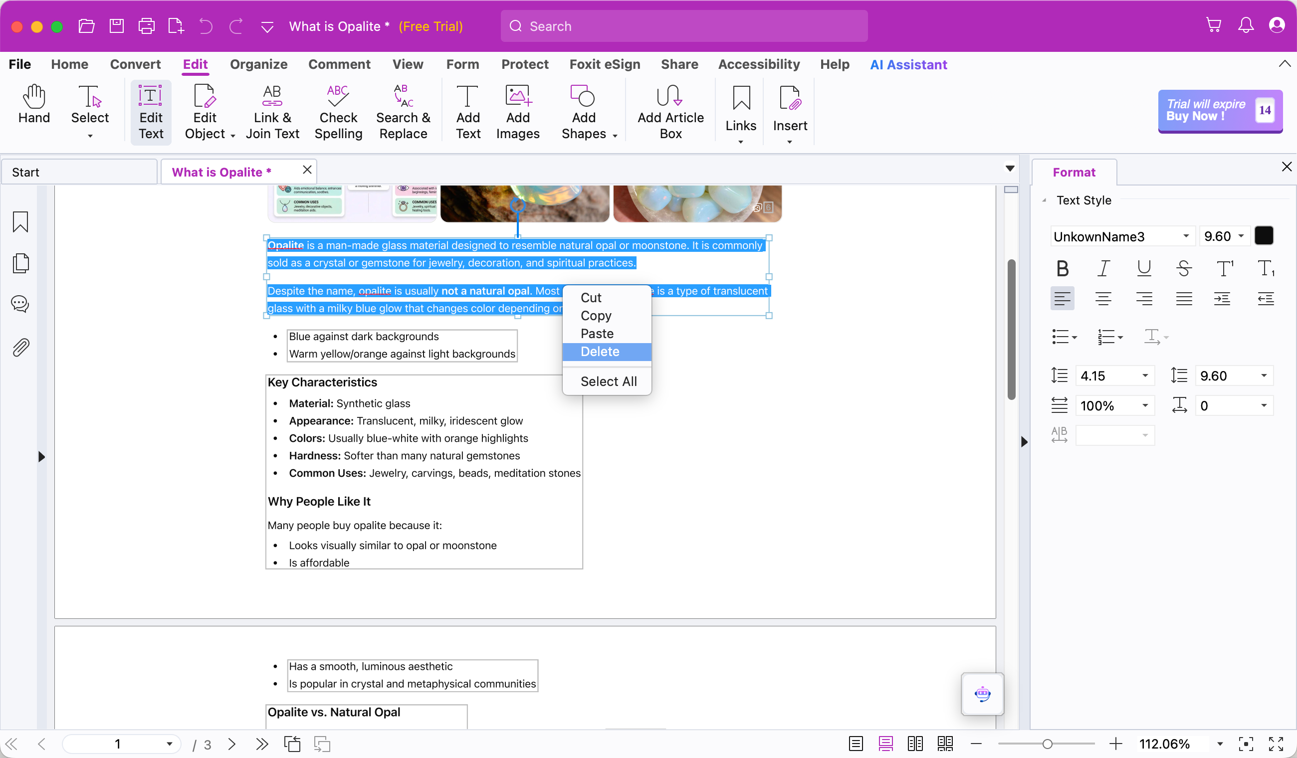
Task: Toggle Italic text style
Action: (1103, 268)
